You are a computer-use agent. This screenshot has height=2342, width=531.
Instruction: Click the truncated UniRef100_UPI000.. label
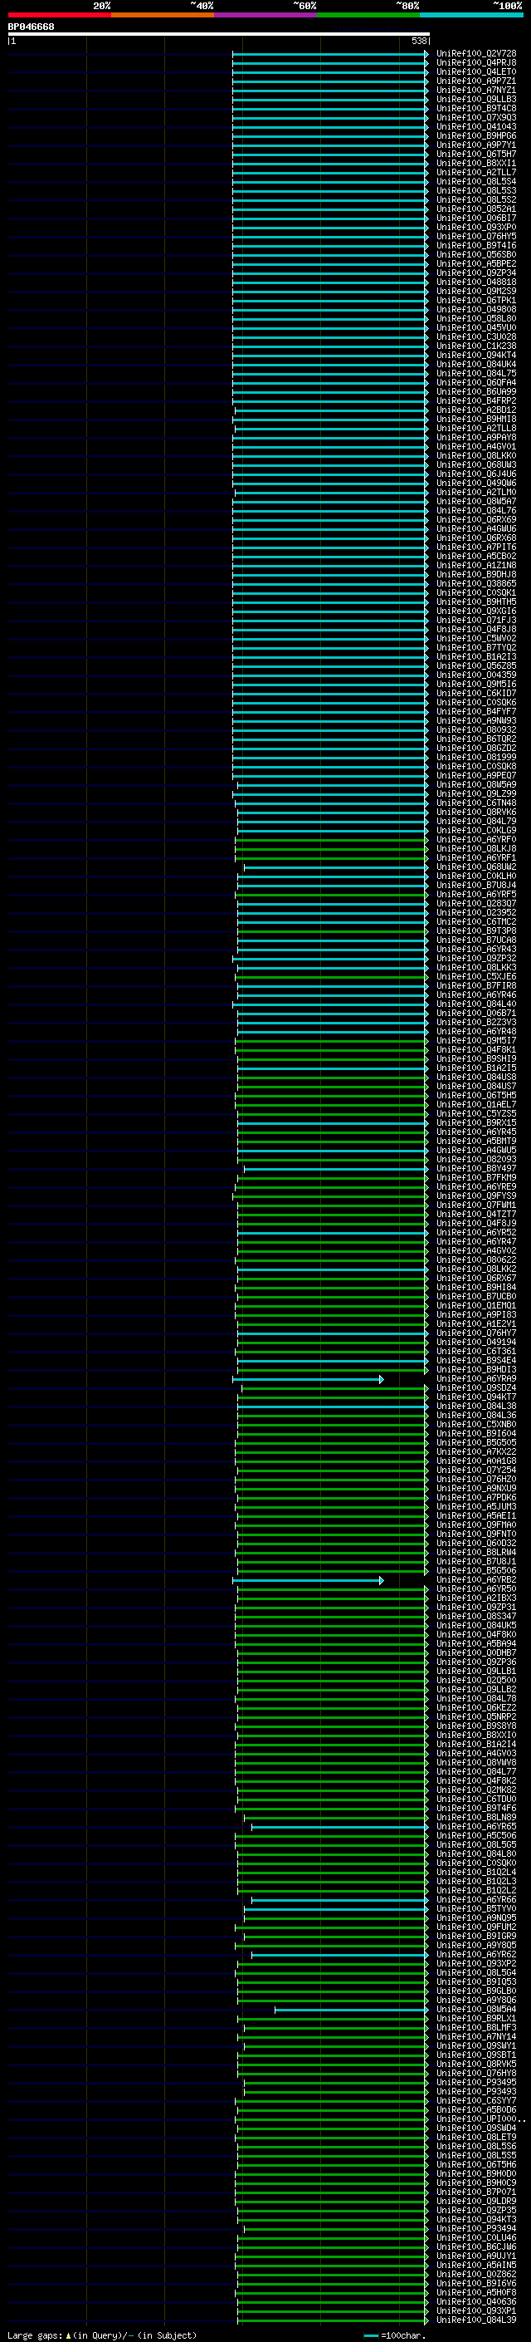coord(480,2119)
